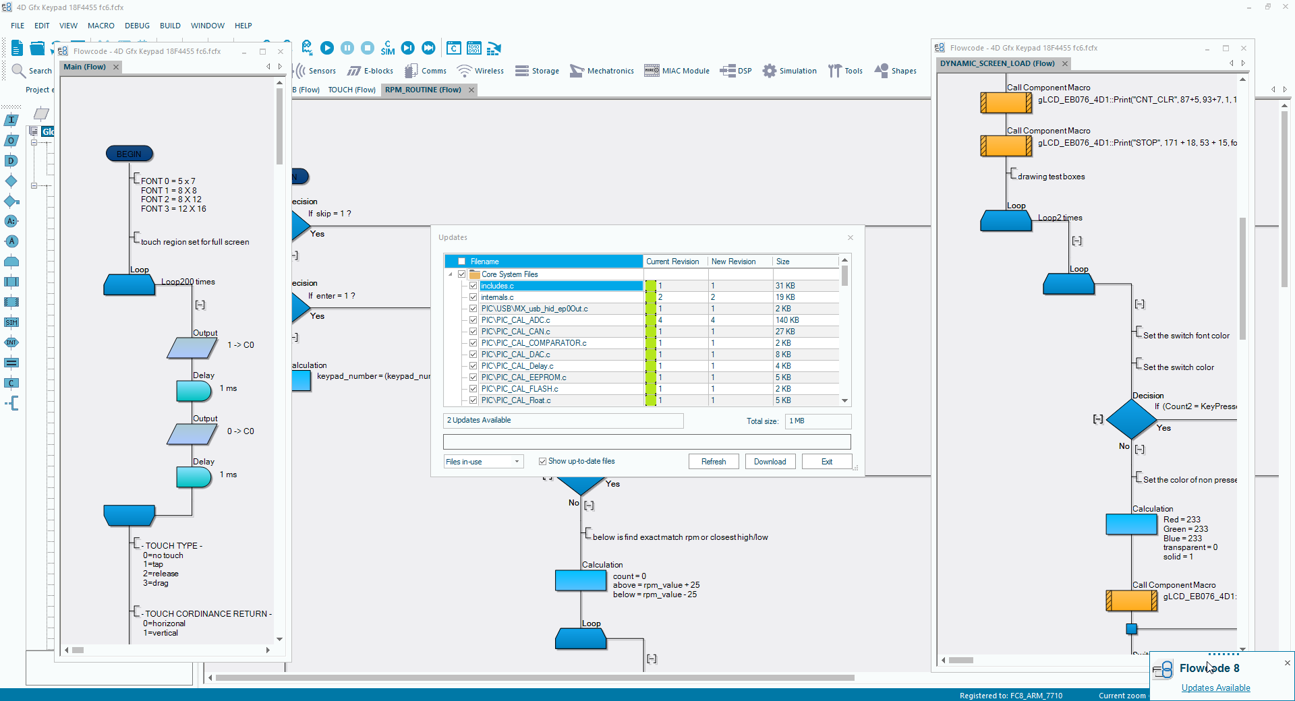Toggle the Filename header select-all checkbox
This screenshot has height=701, width=1295.
(462, 262)
